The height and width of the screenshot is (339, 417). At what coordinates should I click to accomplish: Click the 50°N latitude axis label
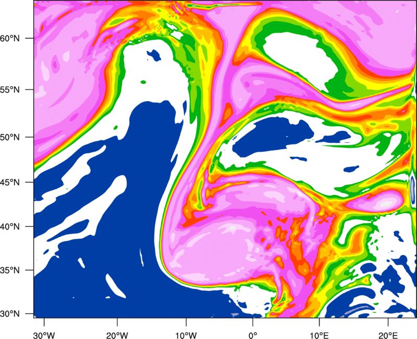[x=10, y=137]
